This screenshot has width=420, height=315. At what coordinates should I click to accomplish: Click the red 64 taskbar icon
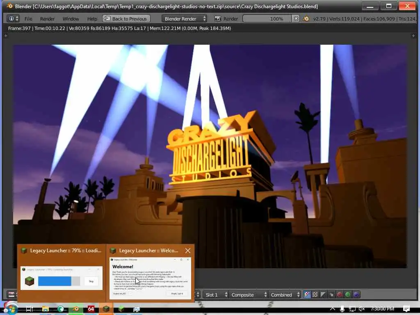tap(91, 309)
